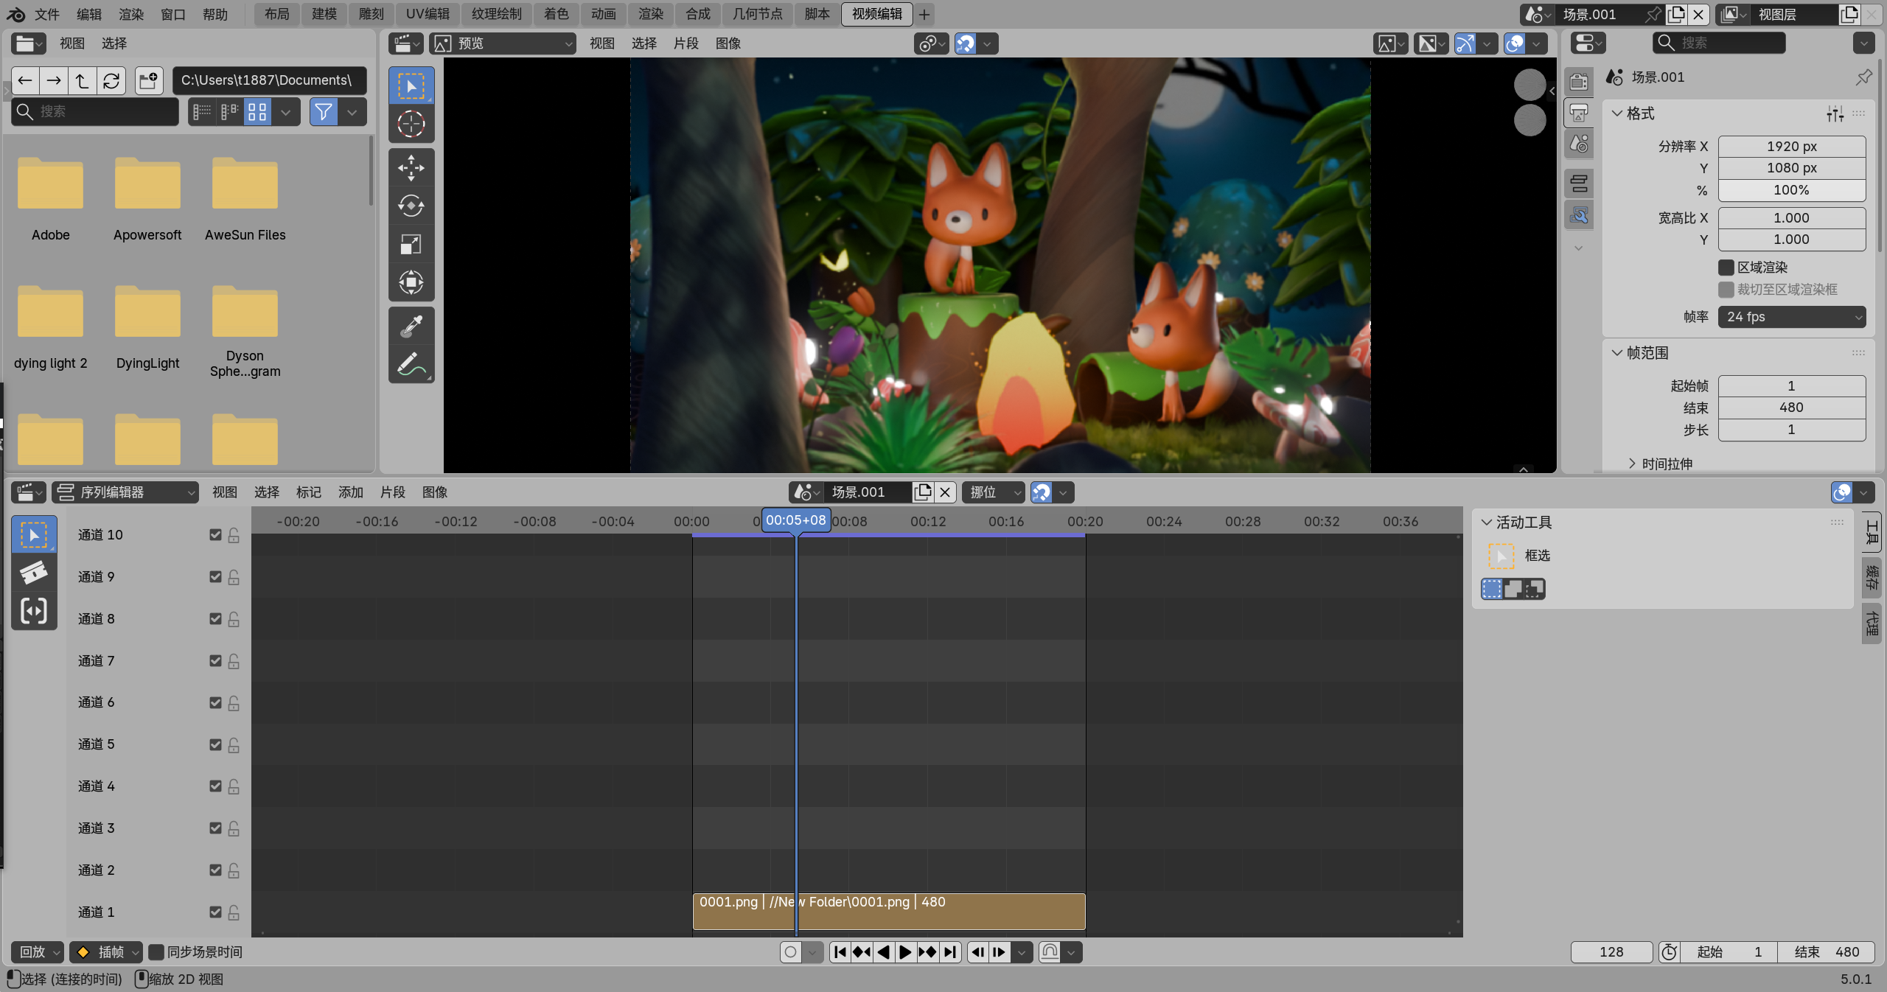Open the 24 fps frame rate dropdown
Viewport: 1887px width, 992px height.
[x=1791, y=317]
